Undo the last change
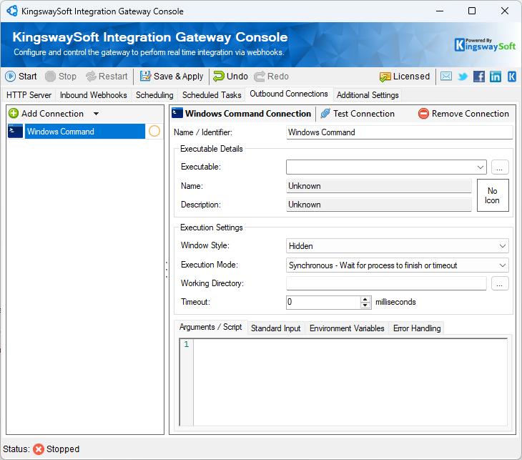Screen dimensions: 522x460 pyautogui.click(x=230, y=77)
